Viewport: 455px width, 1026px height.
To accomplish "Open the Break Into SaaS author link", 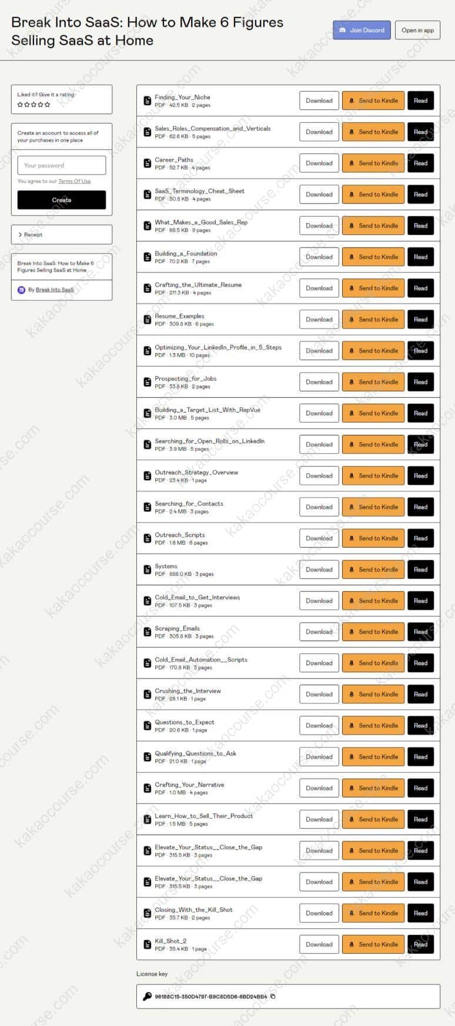I will [55, 290].
